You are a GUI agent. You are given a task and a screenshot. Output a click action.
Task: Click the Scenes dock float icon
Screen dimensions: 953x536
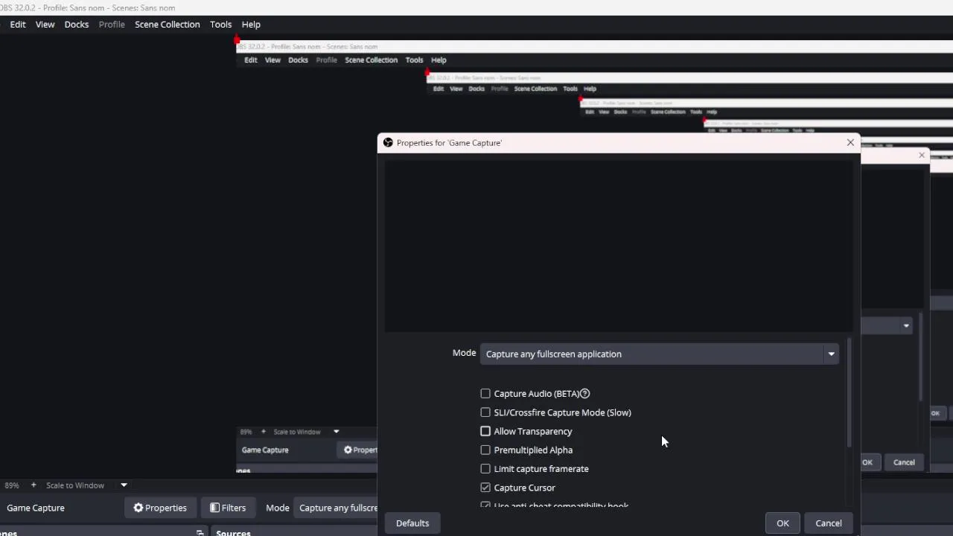pyautogui.click(x=200, y=532)
